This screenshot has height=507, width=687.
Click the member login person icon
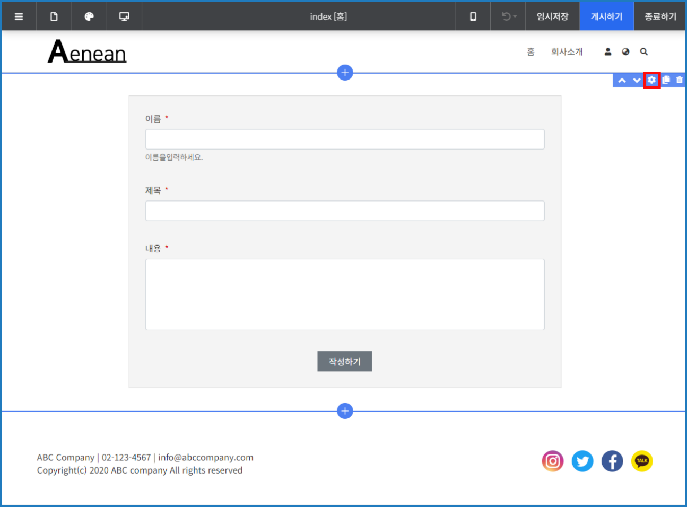tap(607, 51)
